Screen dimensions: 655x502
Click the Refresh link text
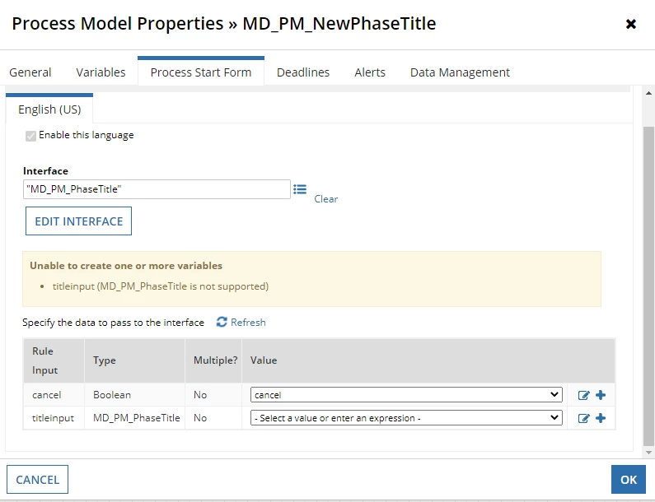click(248, 322)
